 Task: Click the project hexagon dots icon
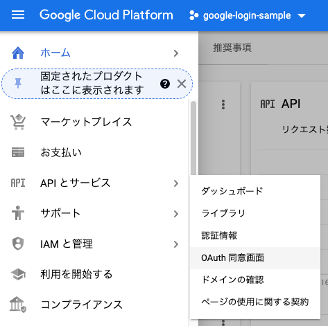tap(194, 15)
